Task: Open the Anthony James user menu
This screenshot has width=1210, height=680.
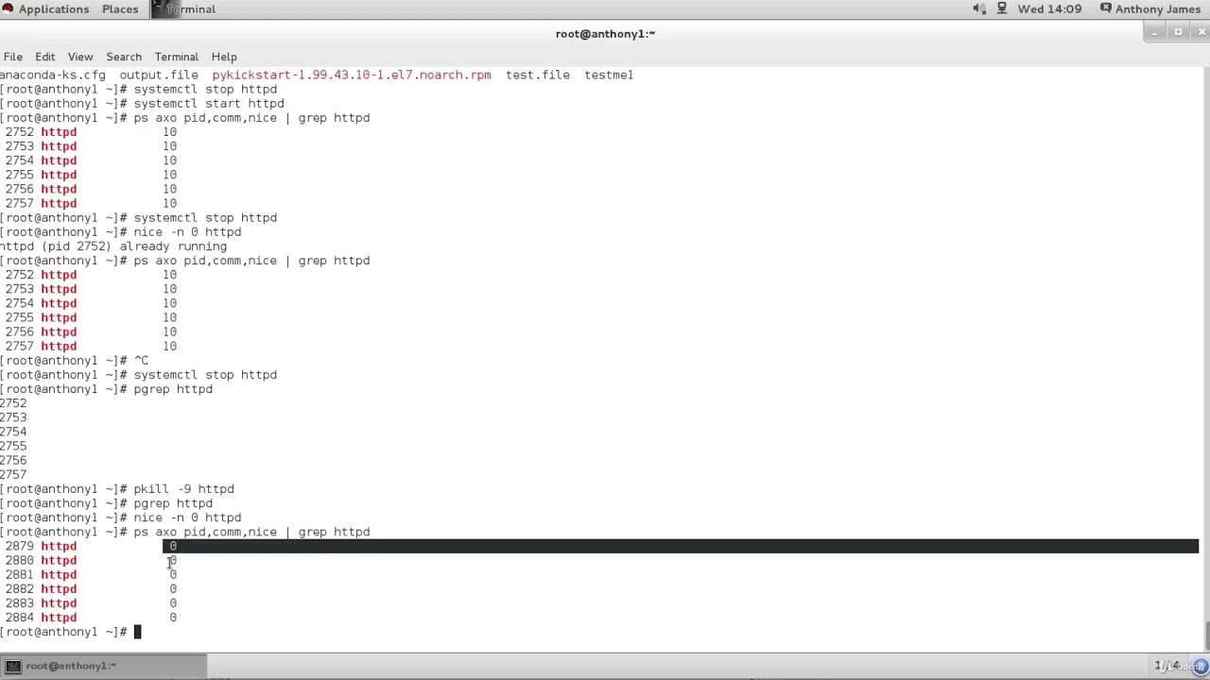Action: point(1149,8)
